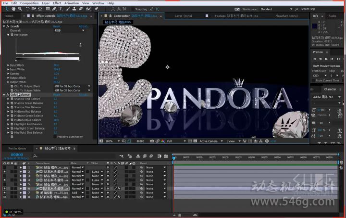Image resolution: width=346 pixels, height=218 pixels.
Task: Open Composition Mini-Flowchart icon in timeline
Action: point(122,156)
